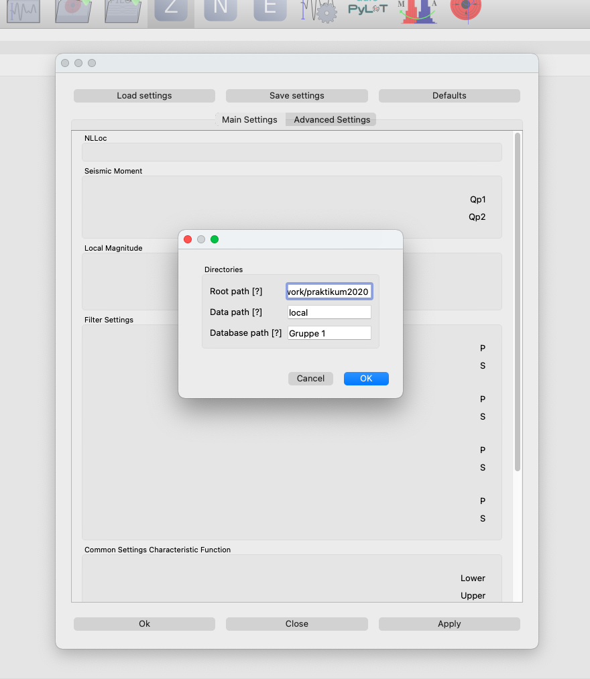Select the Z component toolbar button
The height and width of the screenshot is (679, 590).
[171, 10]
